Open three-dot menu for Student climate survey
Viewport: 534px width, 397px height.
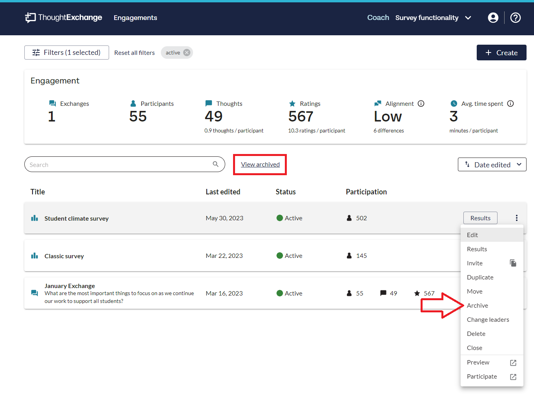point(517,218)
